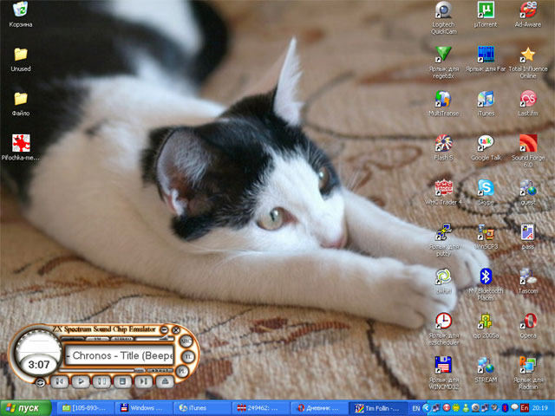This screenshot has width=555, height=416.
Task: Open the µTorrent desktop shortcut
Action: click(486, 11)
